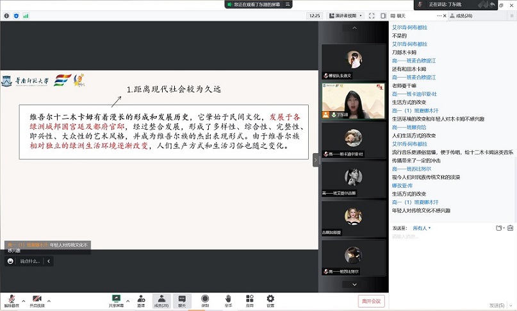Screen dimensions: 517x311
Task: Switch to the chat tab in side panel
Action: 400,15
